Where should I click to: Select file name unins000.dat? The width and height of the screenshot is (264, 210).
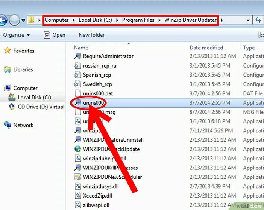98,93
